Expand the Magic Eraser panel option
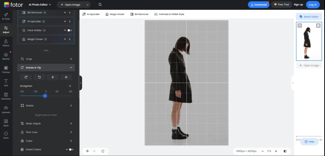 pyautogui.click(x=70, y=39)
